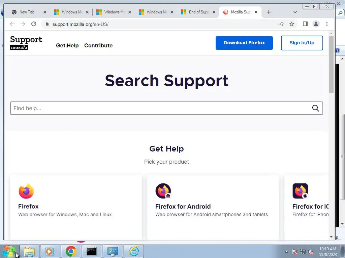Click the Firefox for iOS logo
Viewport: 345px width, 258px height.
pyautogui.click(x=300, y=191)
